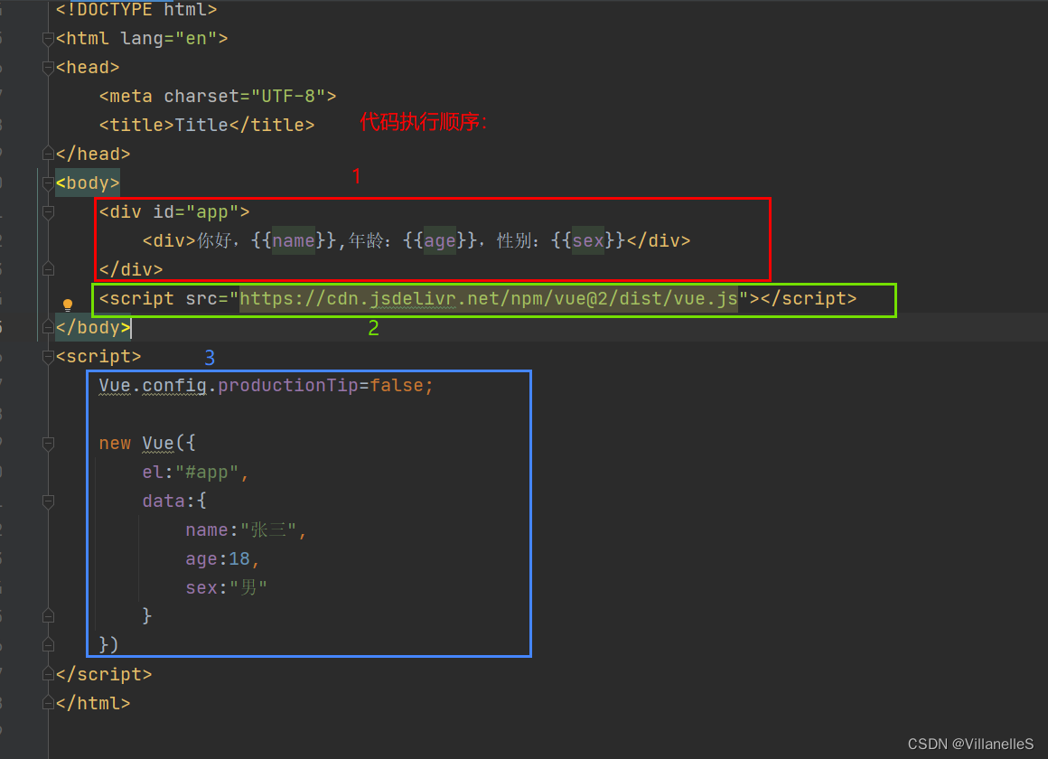1048x759 pixels.
Task: Click the {{sex}} template expression
Action: pos(588,240)
